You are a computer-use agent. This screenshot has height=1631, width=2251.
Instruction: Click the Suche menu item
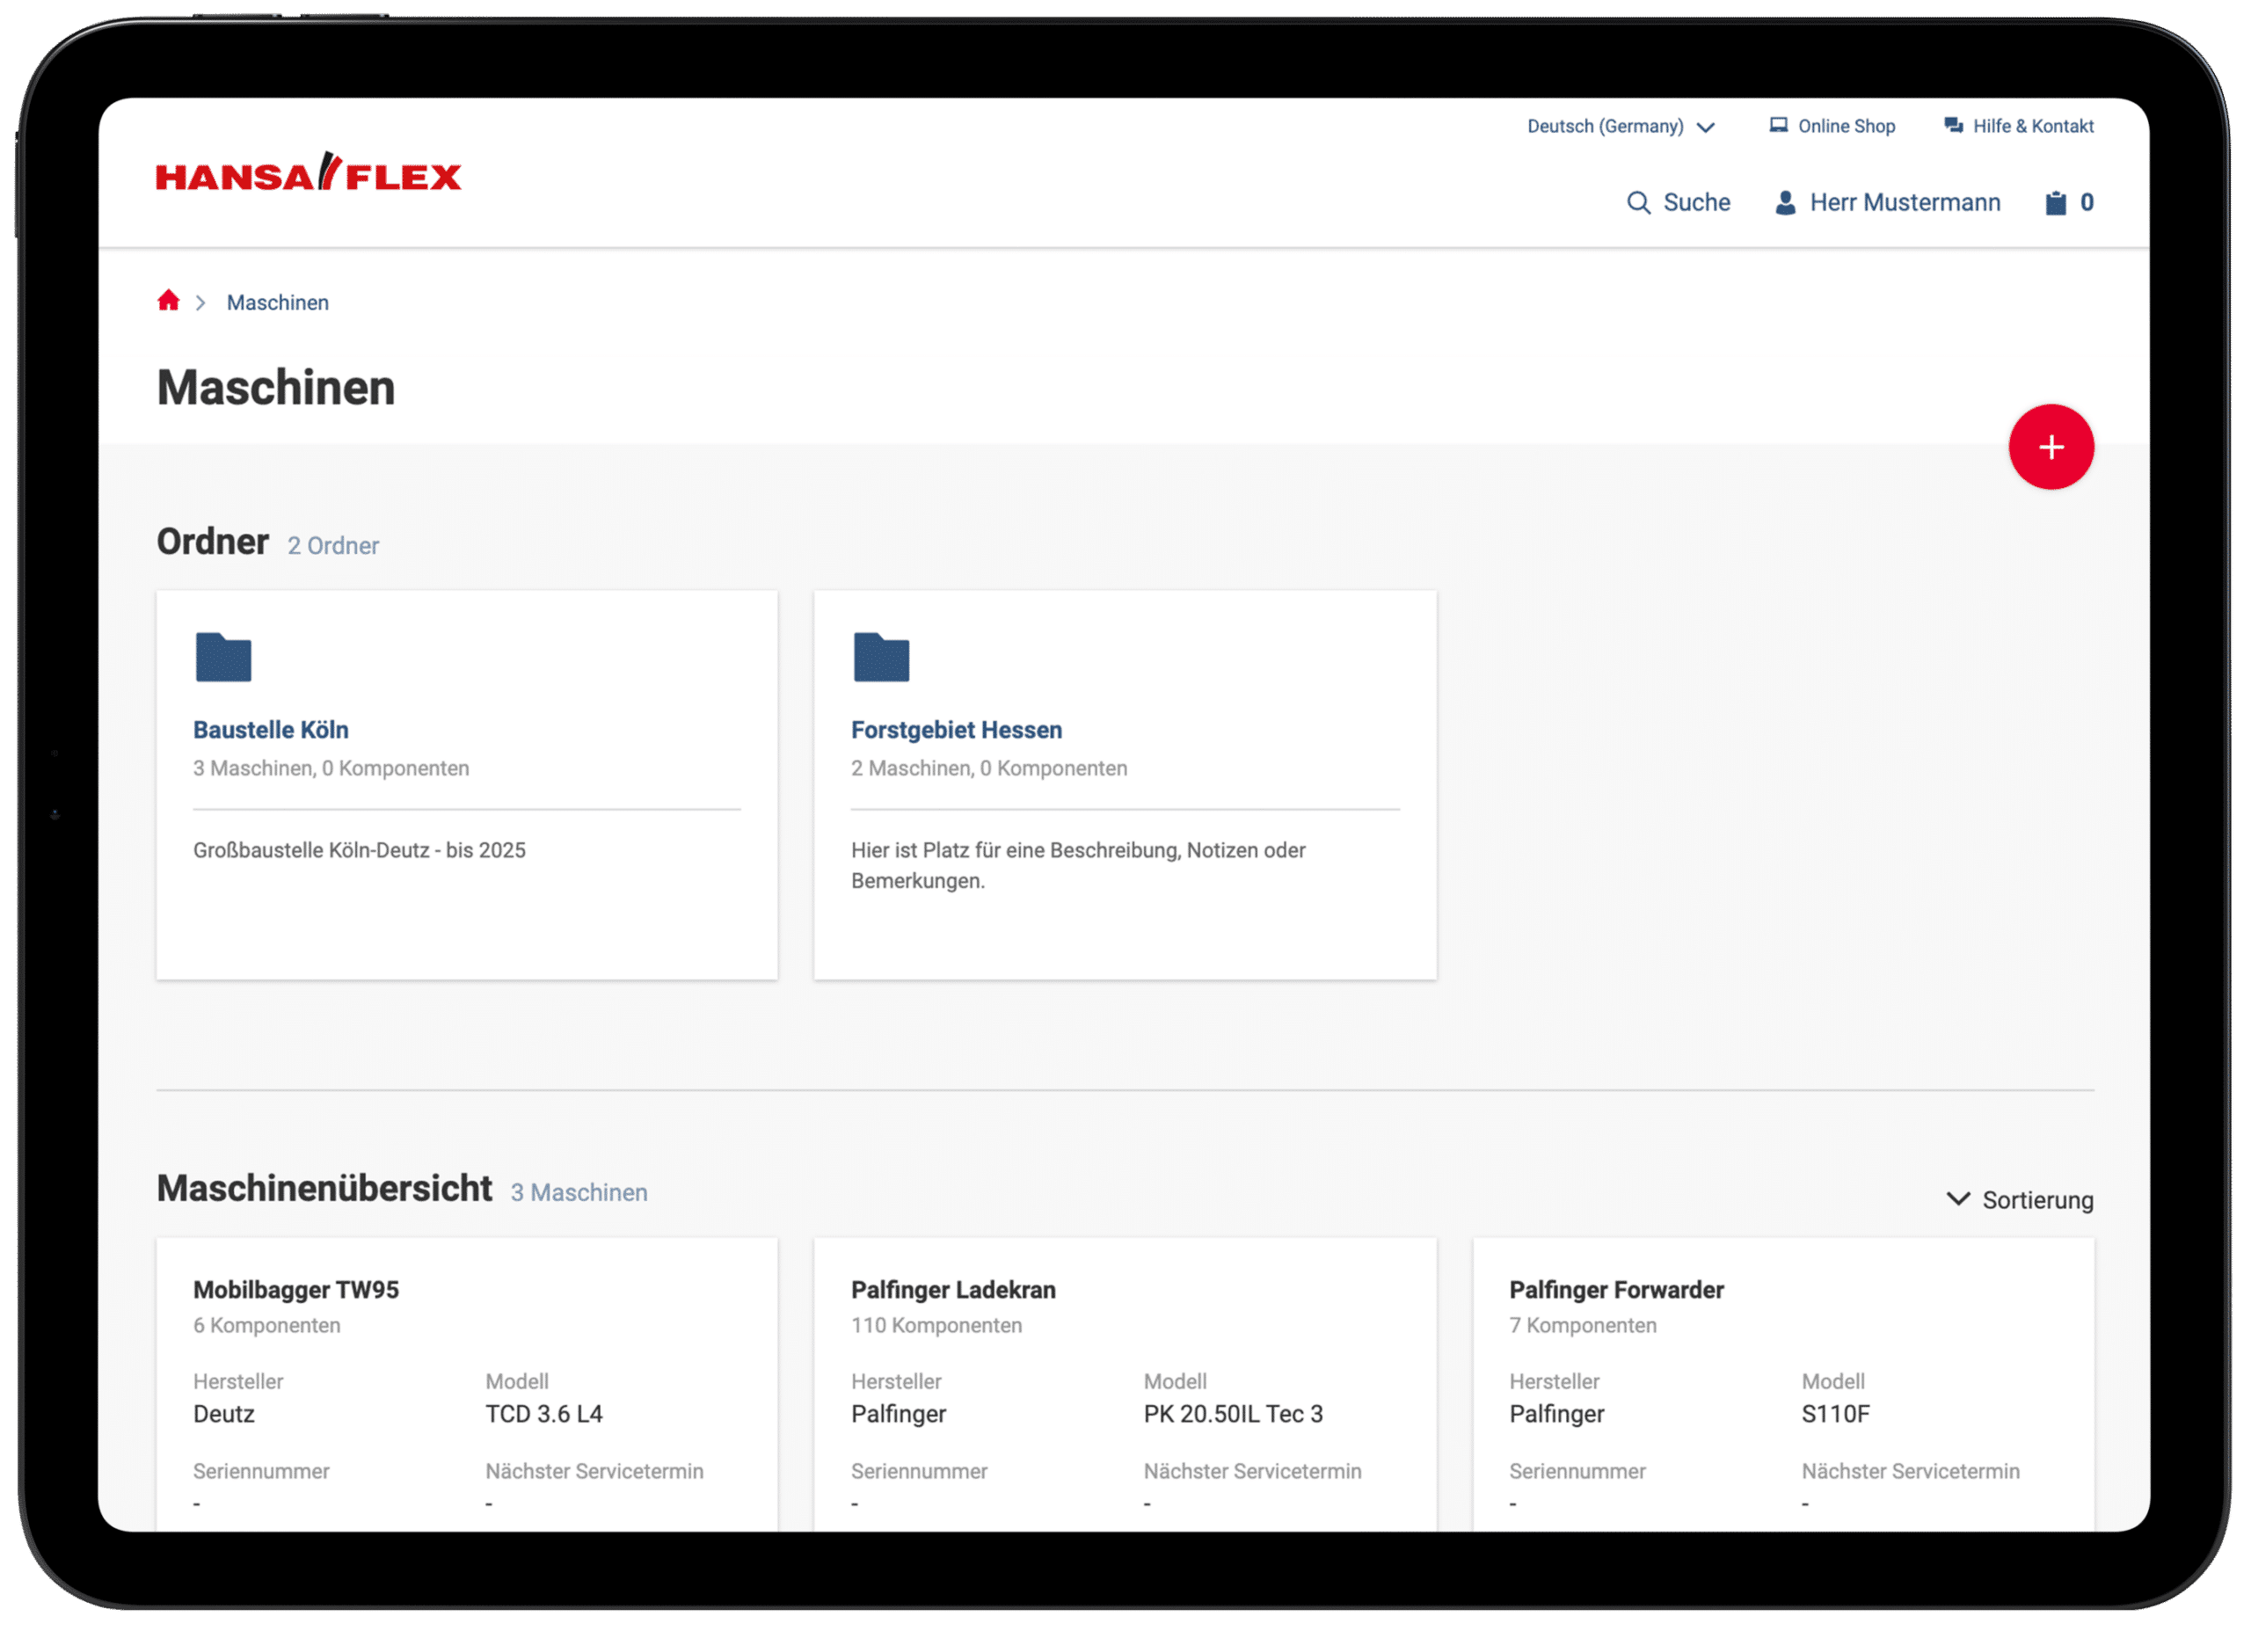(1695, 202)
